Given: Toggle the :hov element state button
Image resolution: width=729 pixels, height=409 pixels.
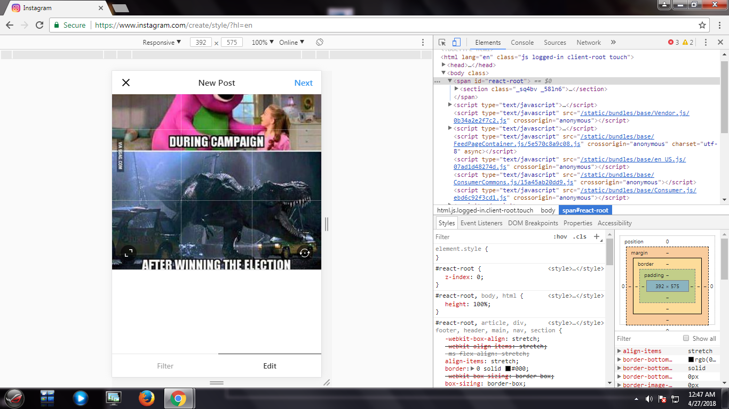Looking at the screenshot, I should click(560, 236).
